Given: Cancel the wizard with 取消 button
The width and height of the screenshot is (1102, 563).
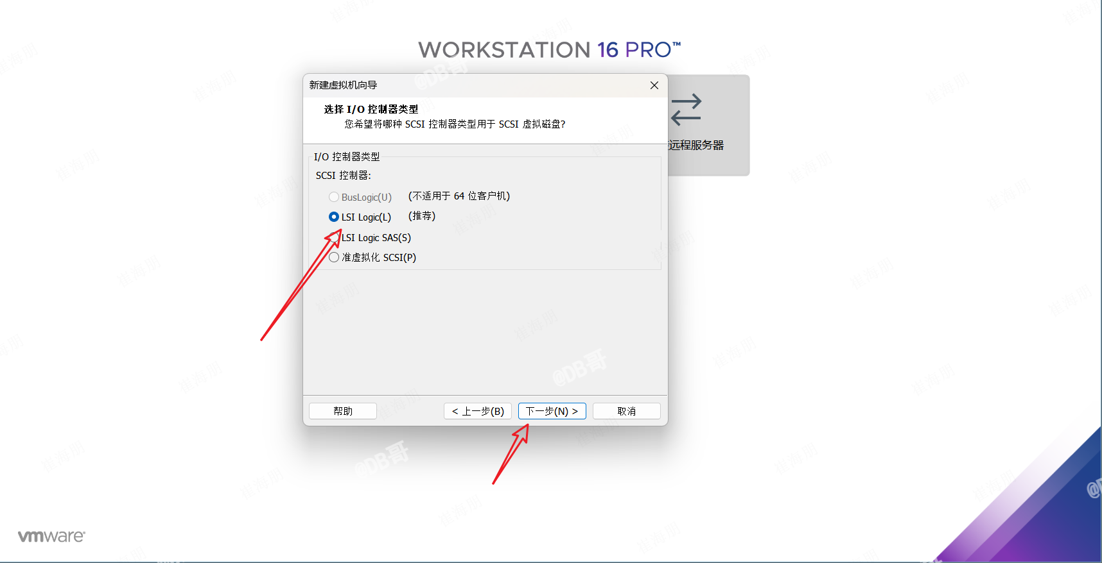Looking at the screenshot, I should pos(627,411).
